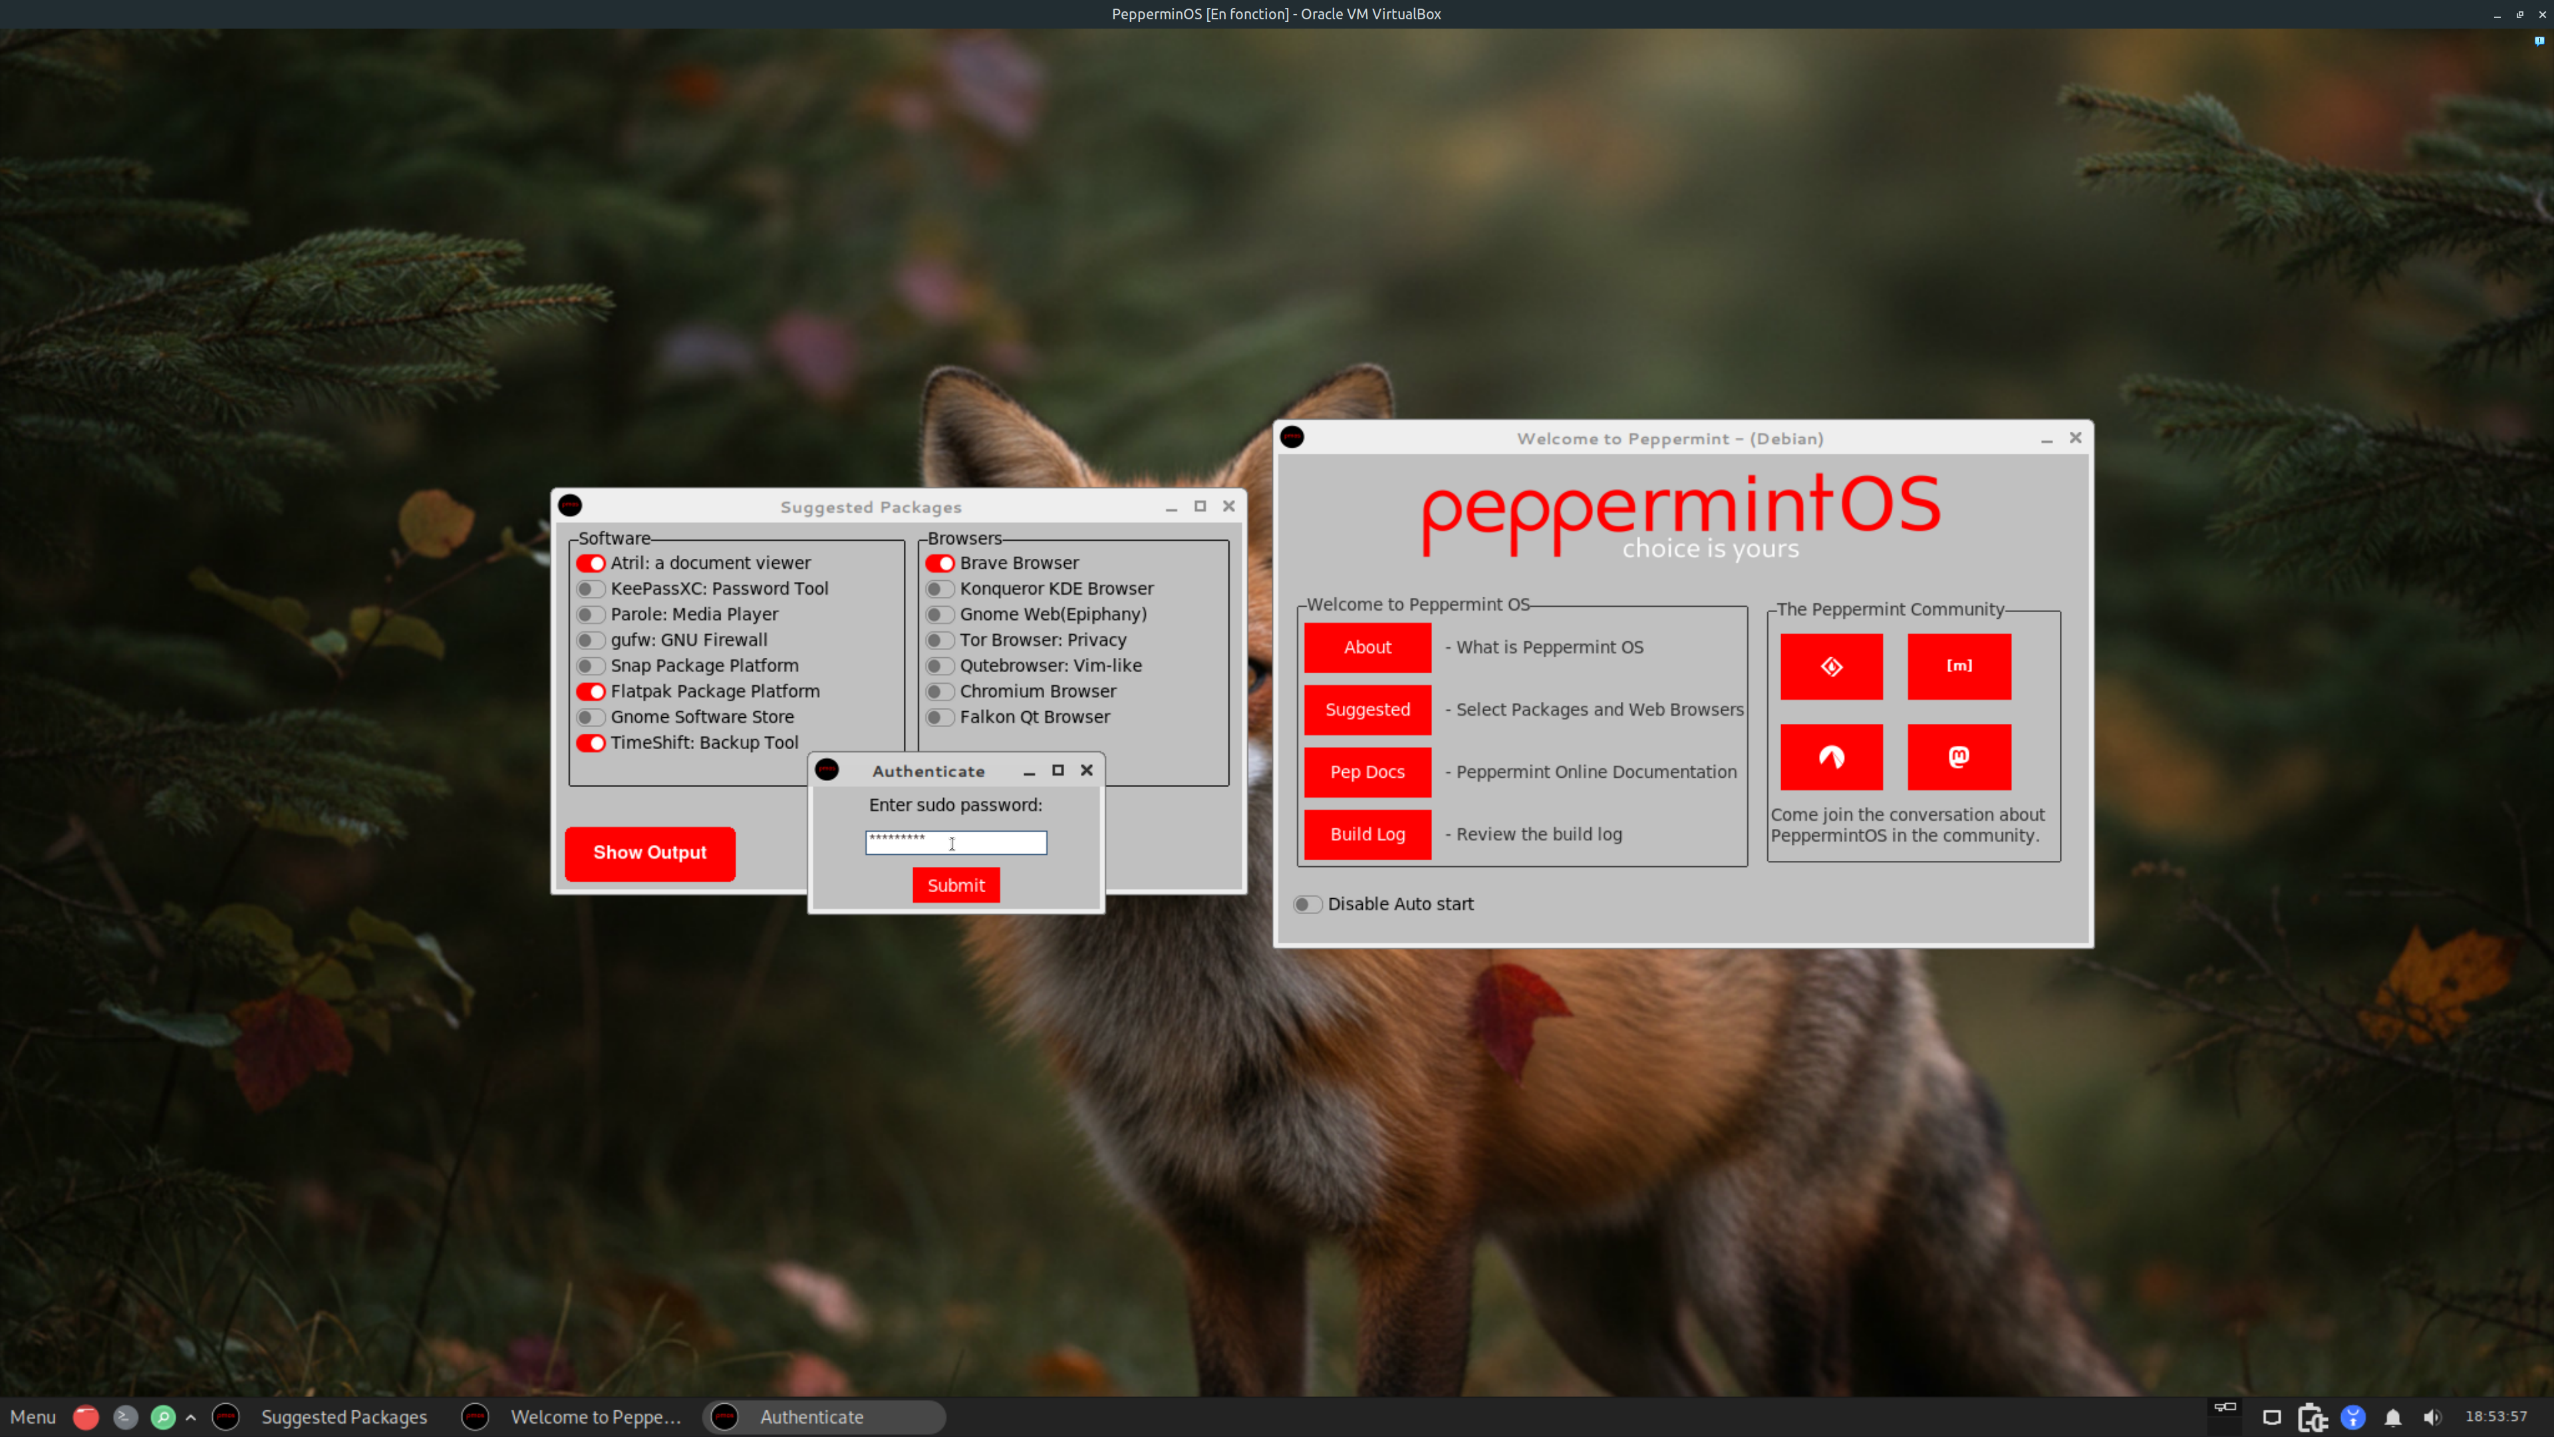Expand the panel launcher up arrow
Screen dimensions: 2554x1437
[190, 1417]
